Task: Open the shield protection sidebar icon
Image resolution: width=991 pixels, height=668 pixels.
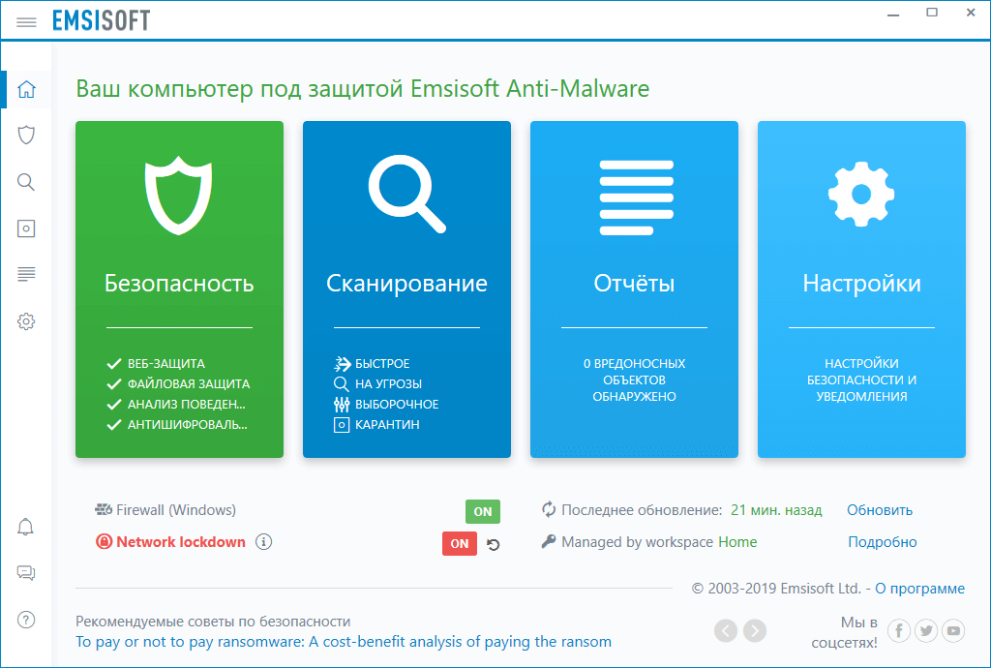Action: point(26,135)
